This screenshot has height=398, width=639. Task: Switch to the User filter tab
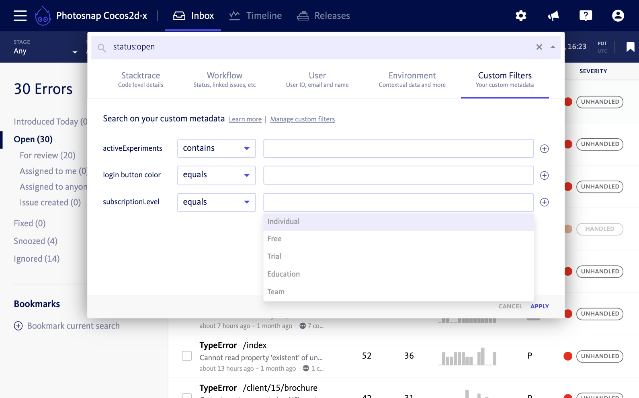[x=317, y=79]
